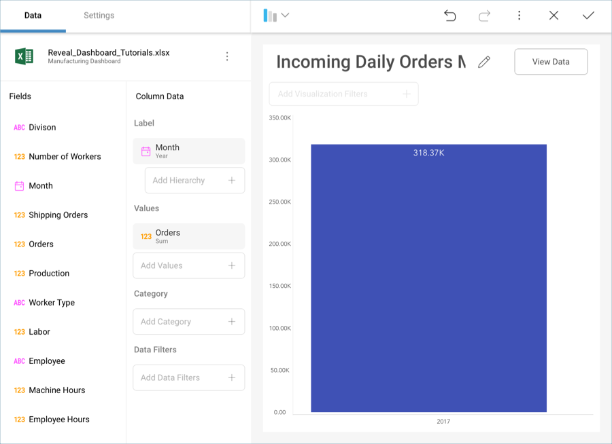This screenshot has width=612, height=444.
Task: Confirm changes with the checkmark icon
Action: [588, 16]
